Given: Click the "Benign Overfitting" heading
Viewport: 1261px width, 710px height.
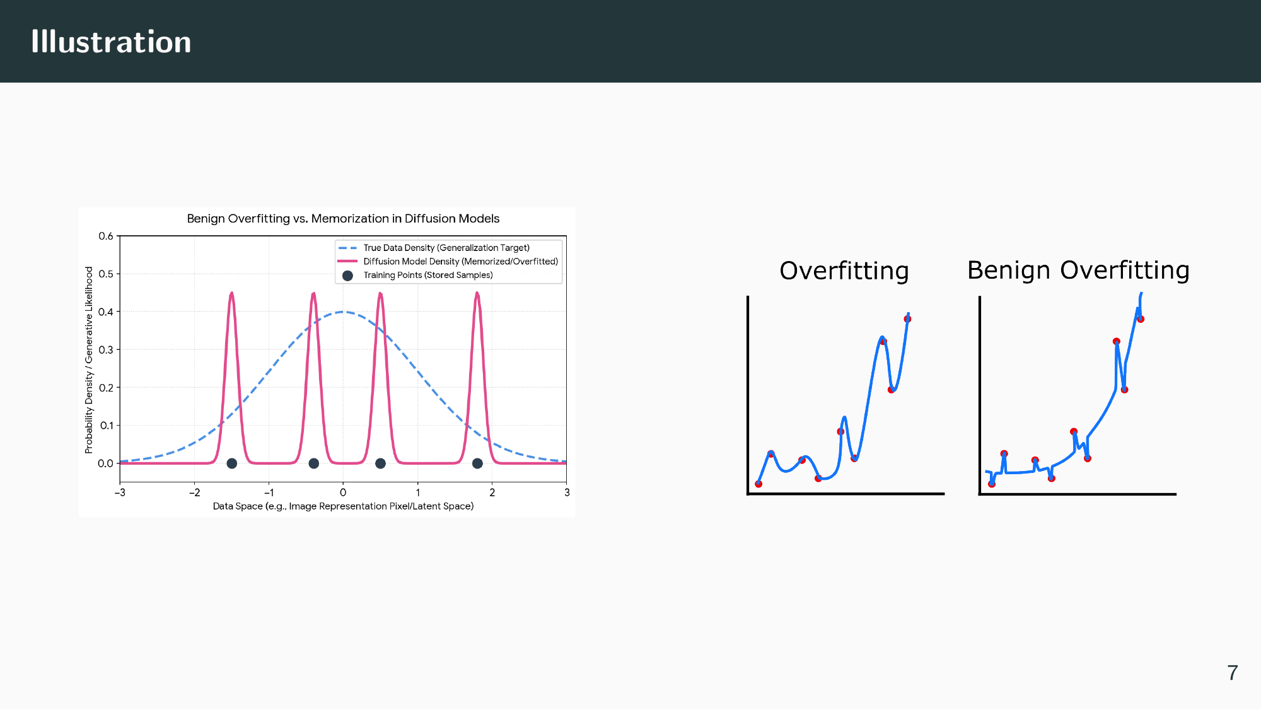Looking at the screenshot, I should 1078,271.
